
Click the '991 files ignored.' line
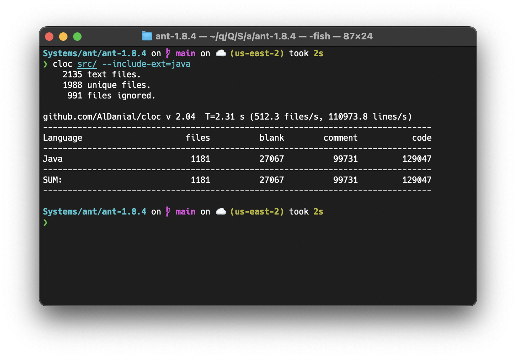[111, 96]
